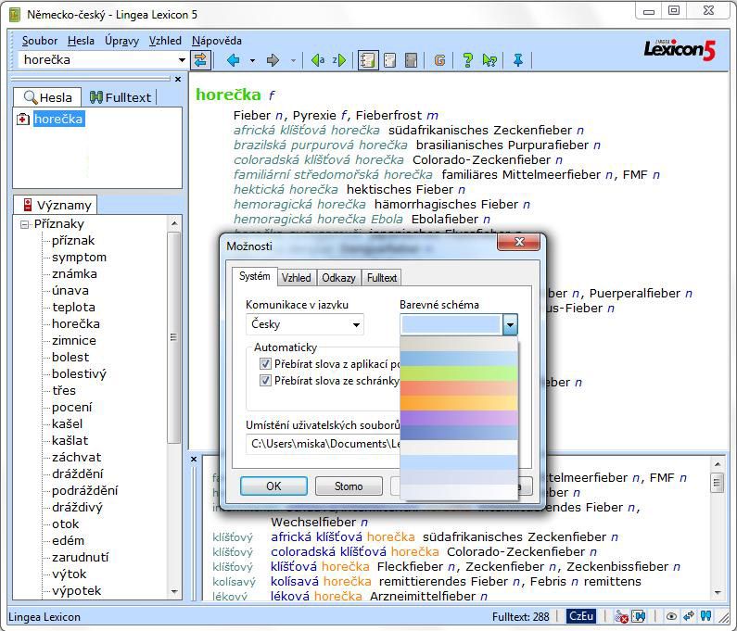Toggle the eye icon in status bar

tap(672, 616)
